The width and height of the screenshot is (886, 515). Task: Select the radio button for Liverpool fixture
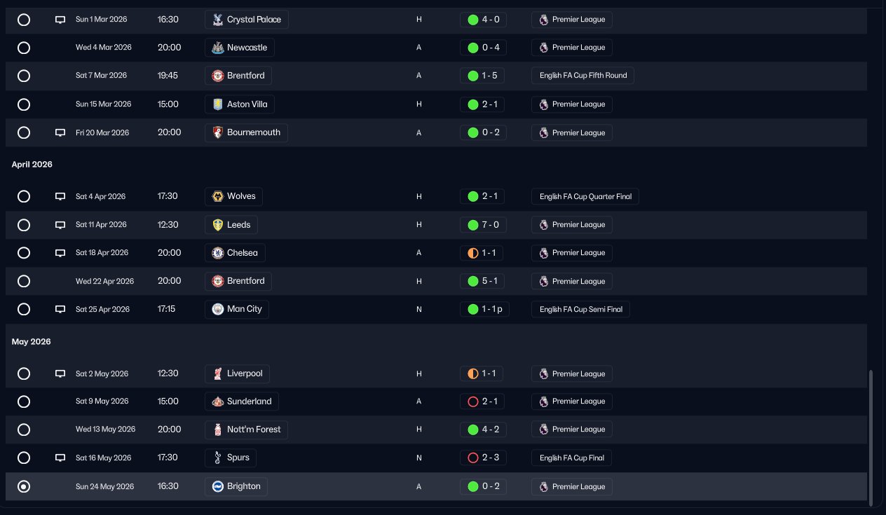[24, 373]
